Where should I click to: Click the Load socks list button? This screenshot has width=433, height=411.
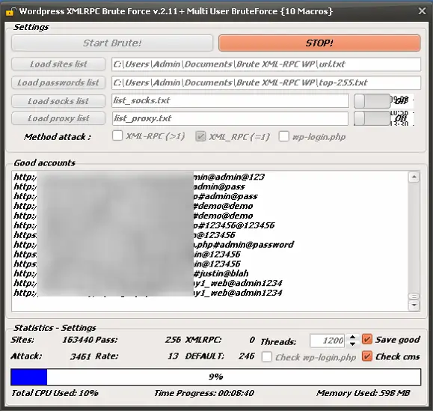pos(58,101)
